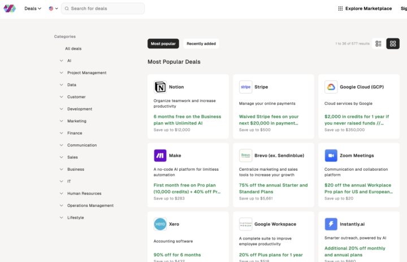
Task: Click the Xero logo icon
Action: pos(160,224)
